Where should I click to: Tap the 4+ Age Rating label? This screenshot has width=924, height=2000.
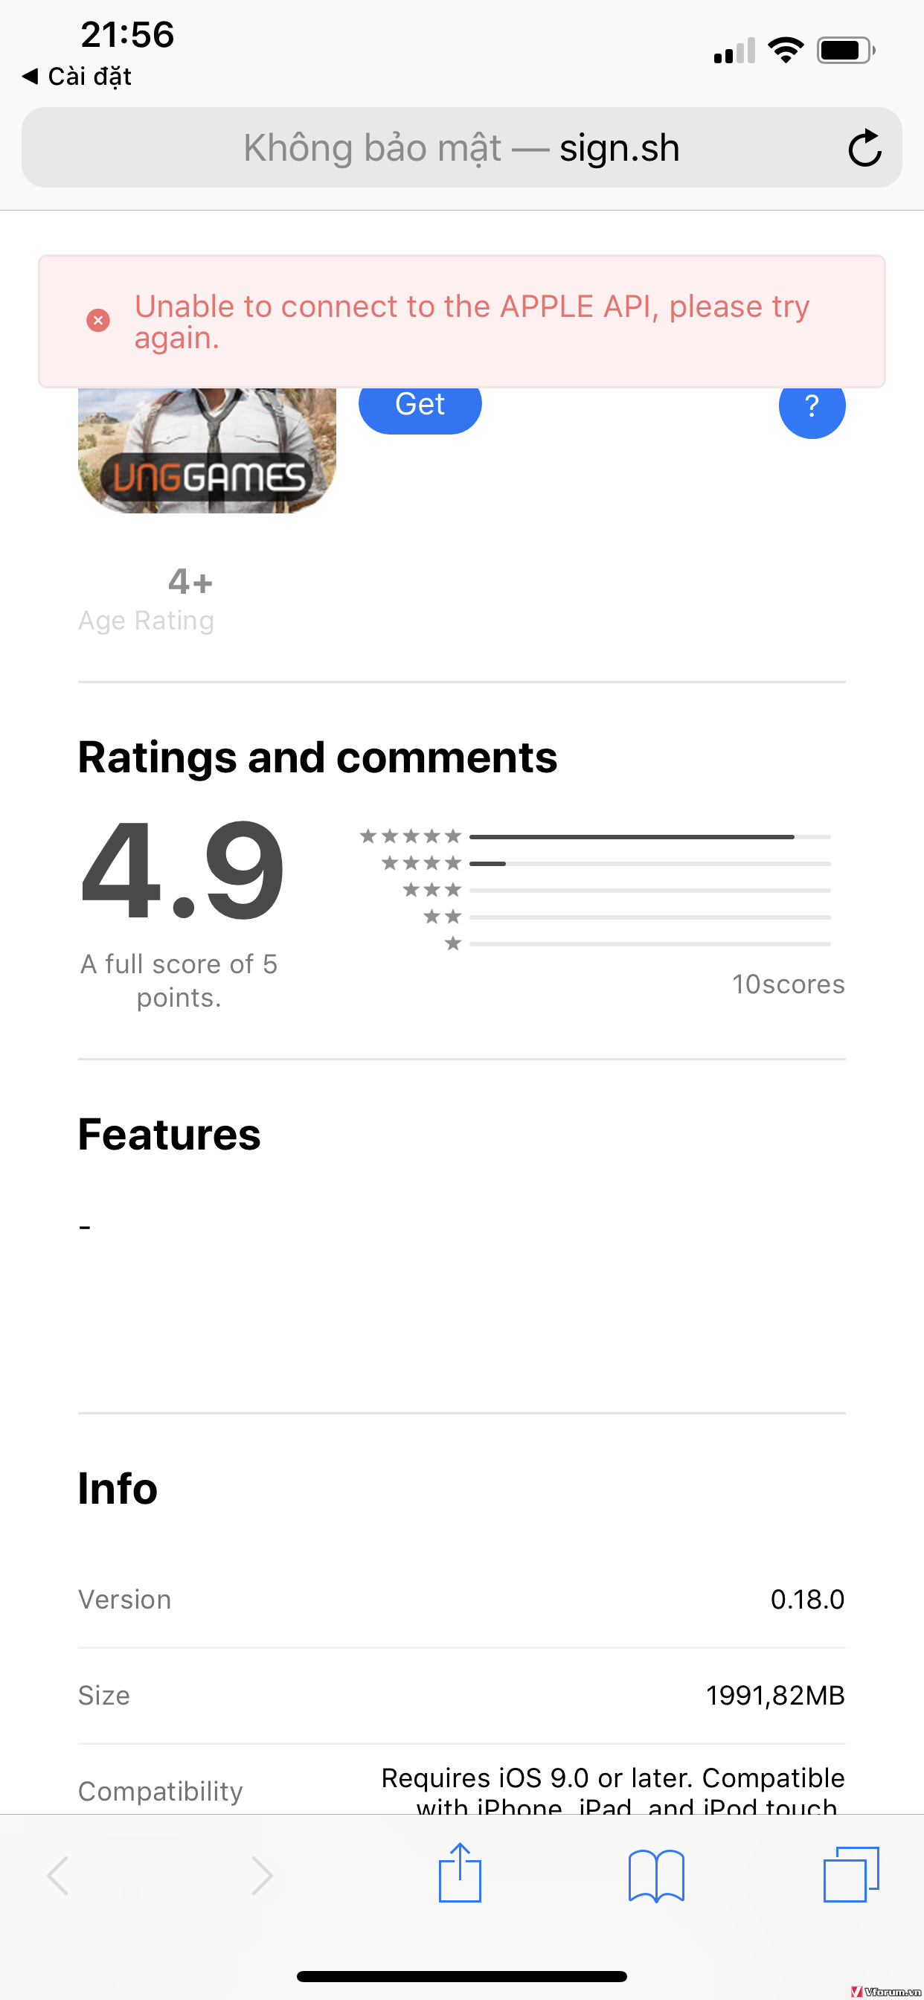(146, 600)
